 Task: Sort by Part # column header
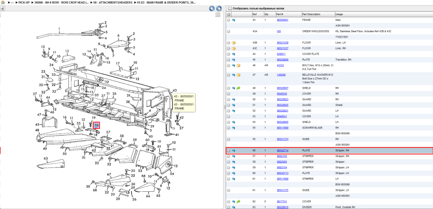pos(288,14)
